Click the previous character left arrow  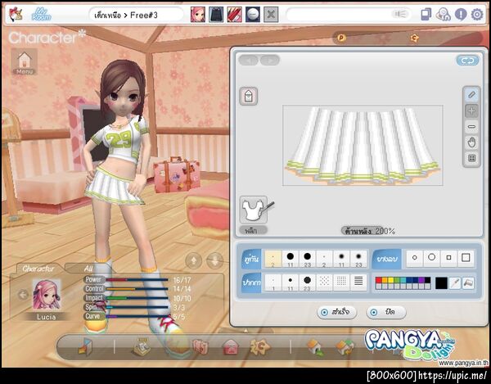(23, 295)
